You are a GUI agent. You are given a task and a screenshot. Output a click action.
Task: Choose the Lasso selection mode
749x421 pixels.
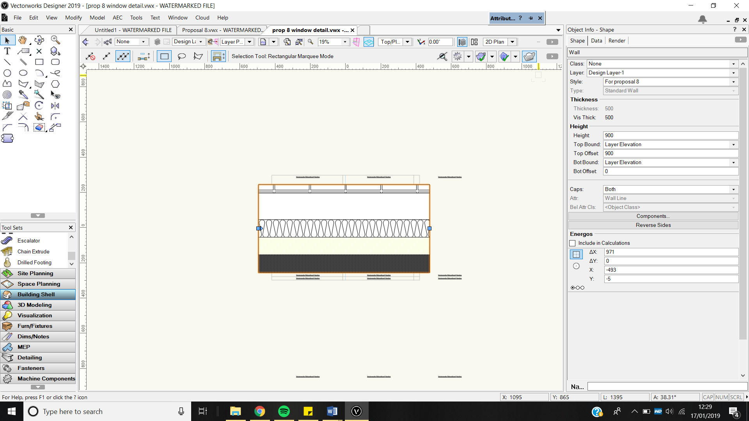tap(181, 56)
